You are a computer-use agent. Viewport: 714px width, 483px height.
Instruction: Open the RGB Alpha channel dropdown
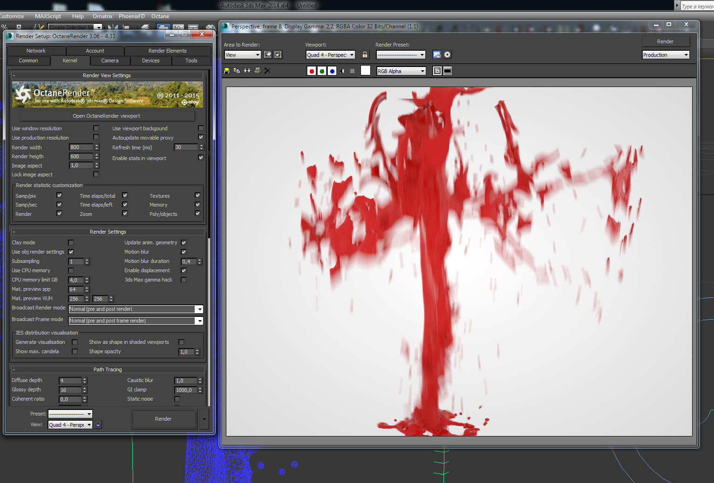click(401, 71)
